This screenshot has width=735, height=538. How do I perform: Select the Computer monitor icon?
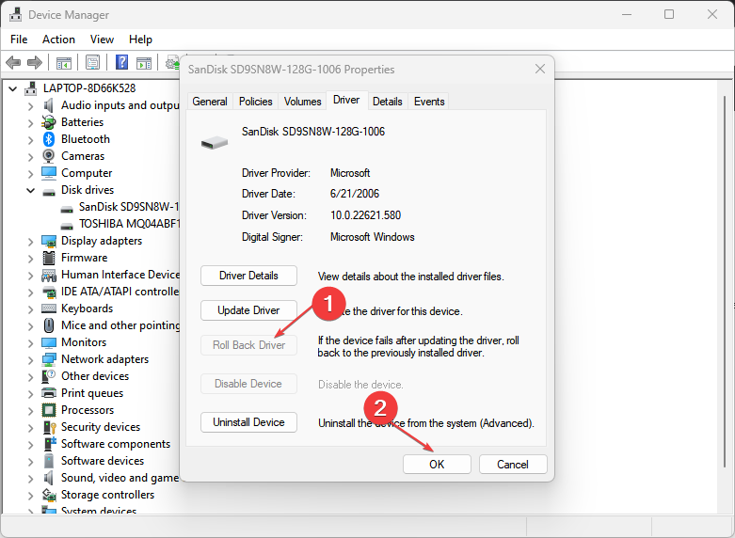pos(49,173)
